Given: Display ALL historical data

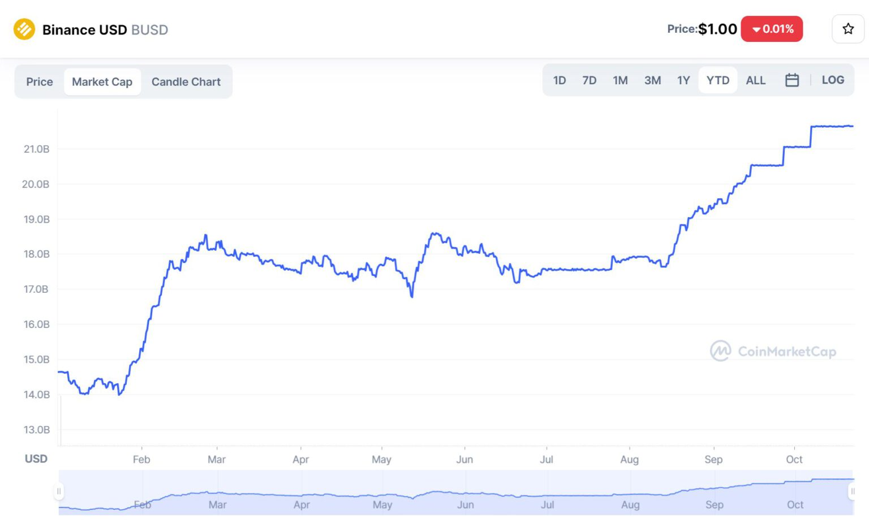Looking at the screenshot, I should 755,80.
